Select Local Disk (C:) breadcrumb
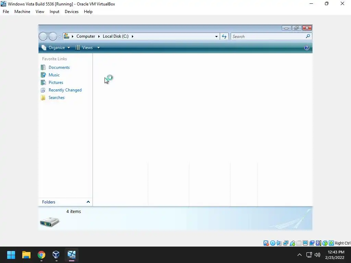The image size is (351, 263). (116, 36)
